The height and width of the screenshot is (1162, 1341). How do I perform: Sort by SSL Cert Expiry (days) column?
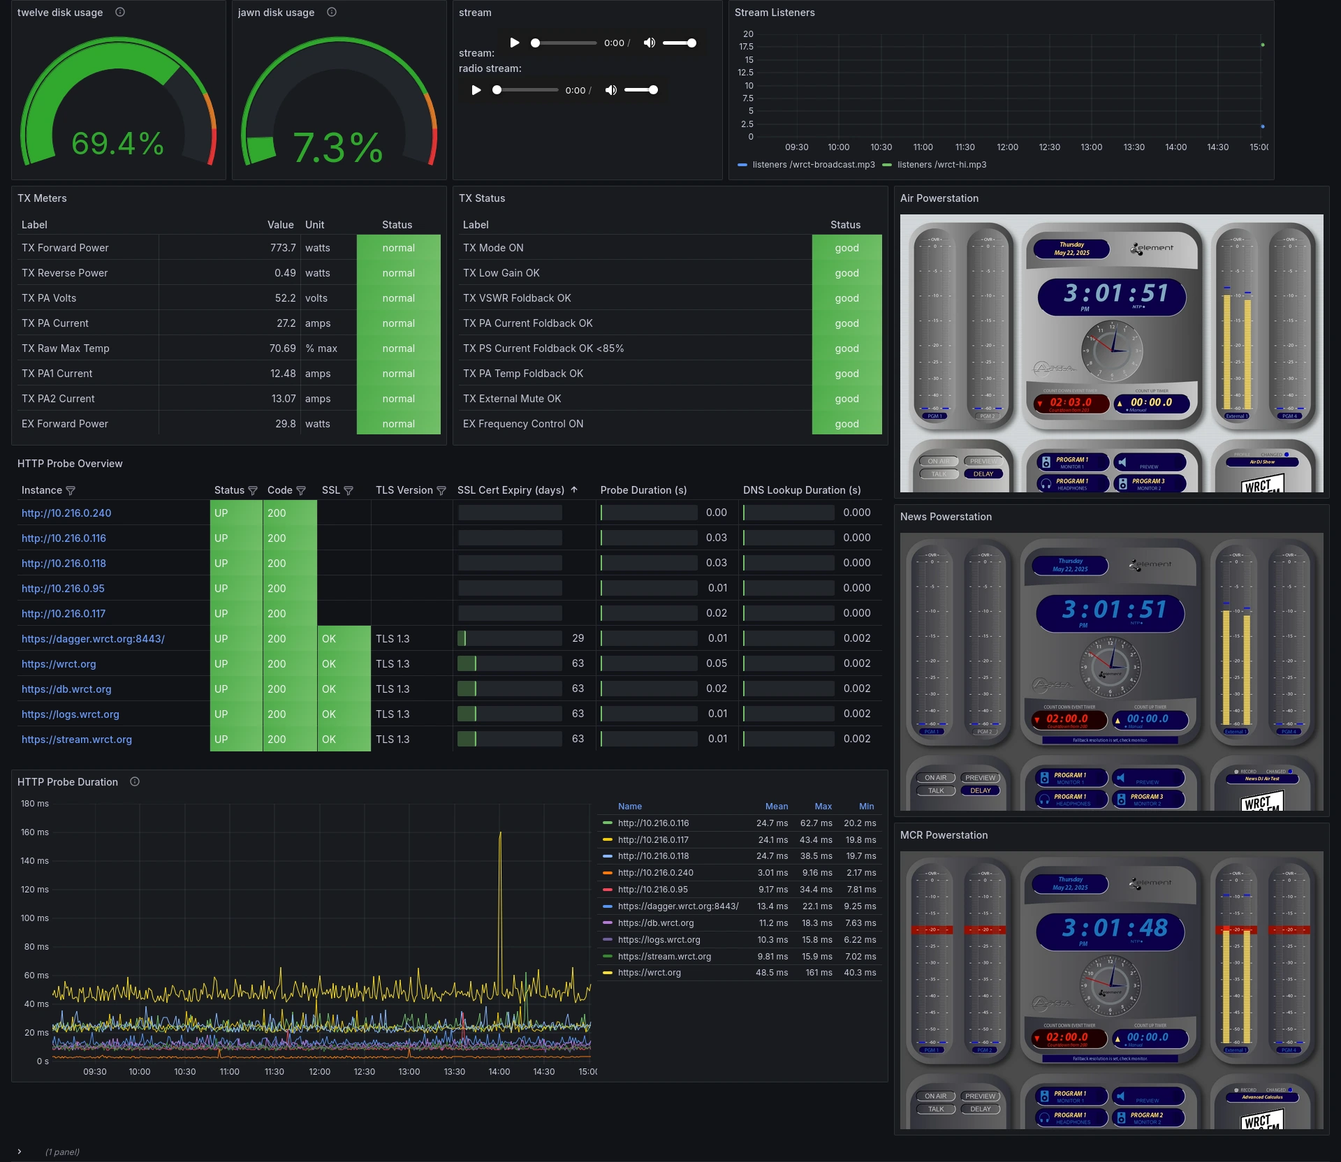(511, 490)
